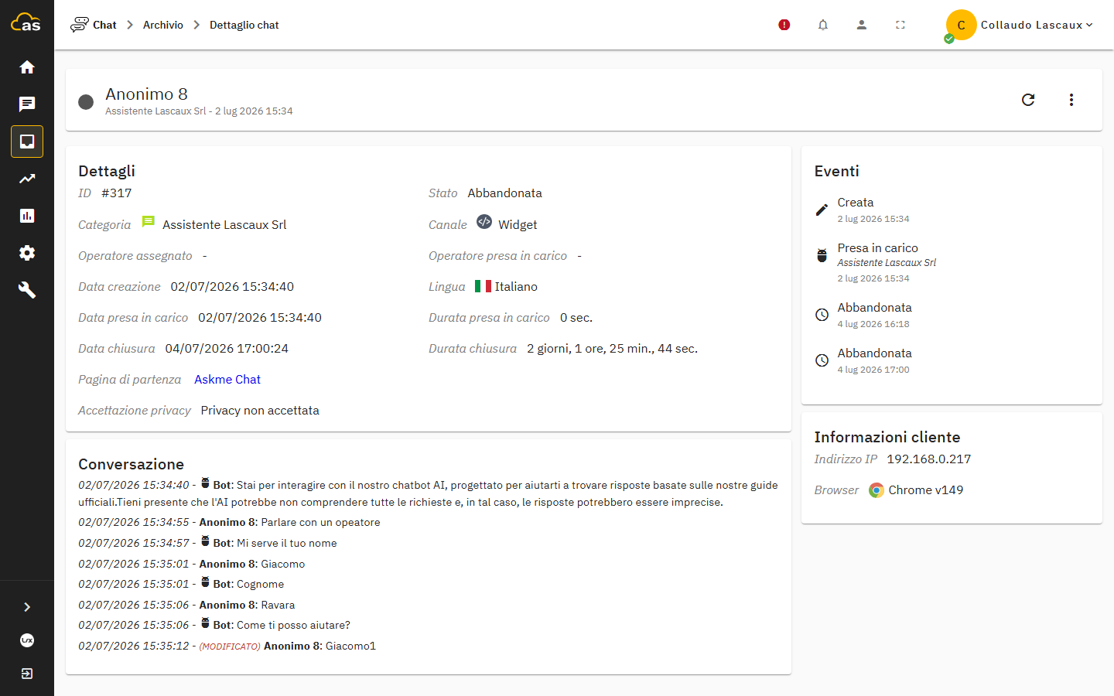Click the bot icon beside Presa in carico
The image size is (1114, 696).
(822, 255)
